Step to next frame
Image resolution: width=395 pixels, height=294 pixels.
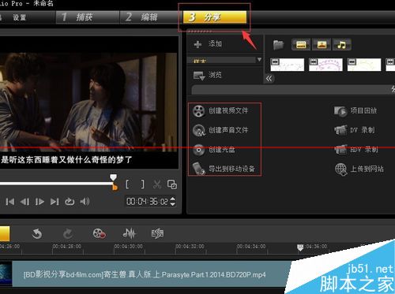(x=39, y=202)
